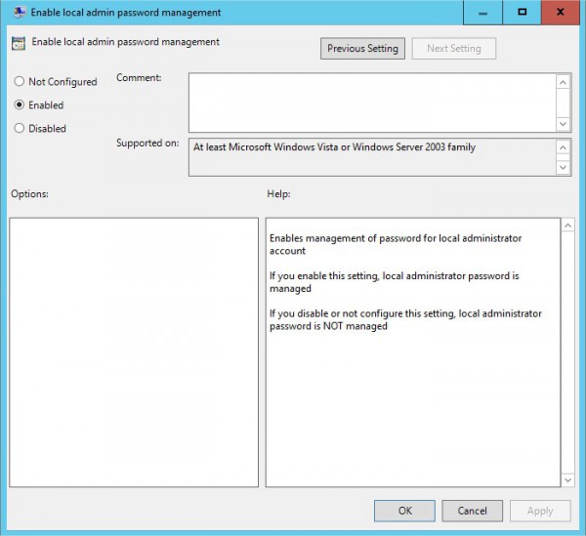This screenshot has height=536, width=586.
Task: Click the title bar policy icon
Action: point(20,12)
